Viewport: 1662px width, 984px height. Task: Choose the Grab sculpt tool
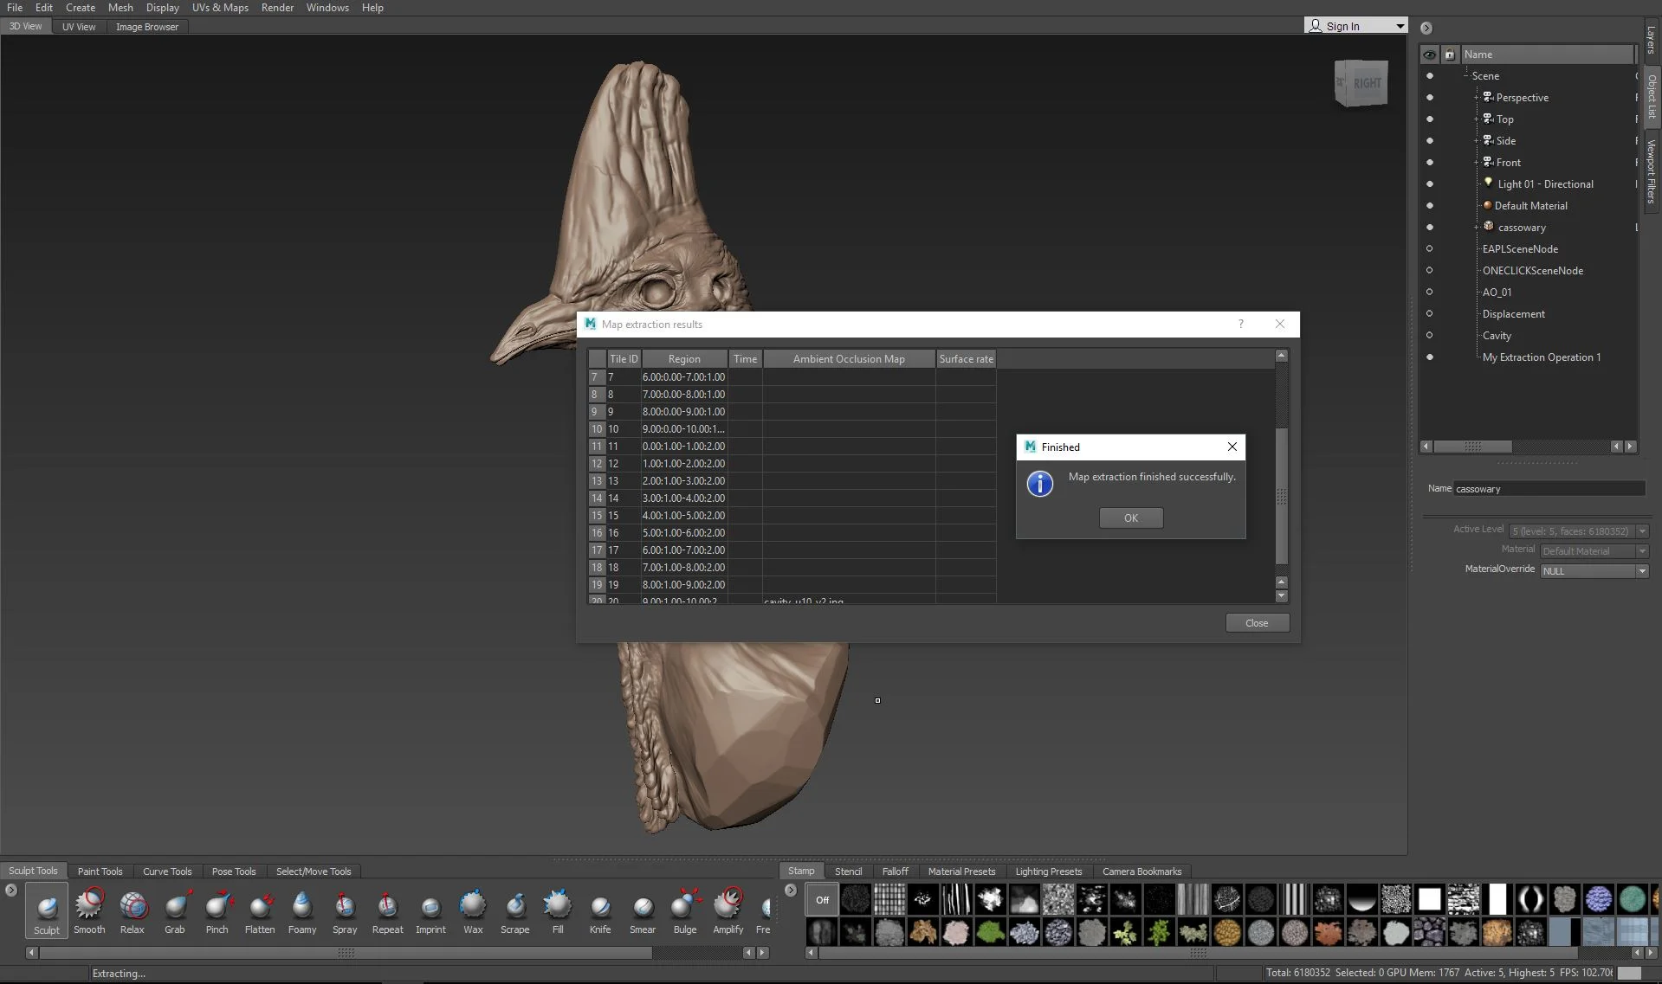click(x=175, y=912)
